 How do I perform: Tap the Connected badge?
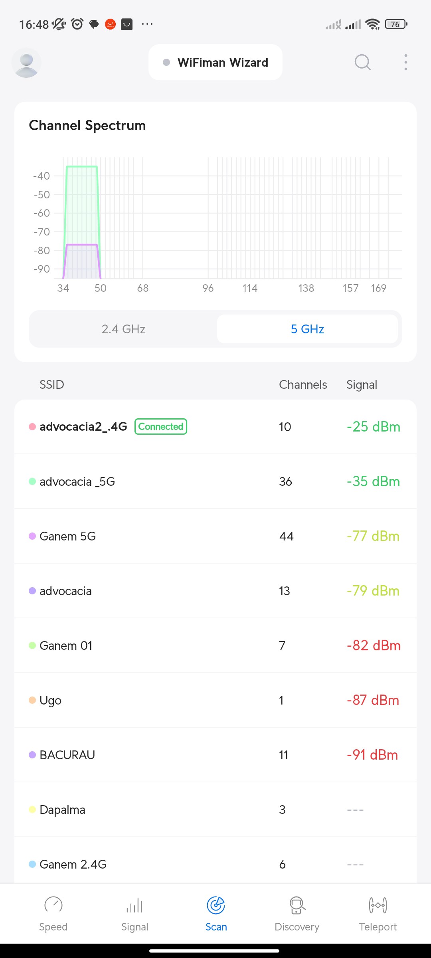coord(161,427)
